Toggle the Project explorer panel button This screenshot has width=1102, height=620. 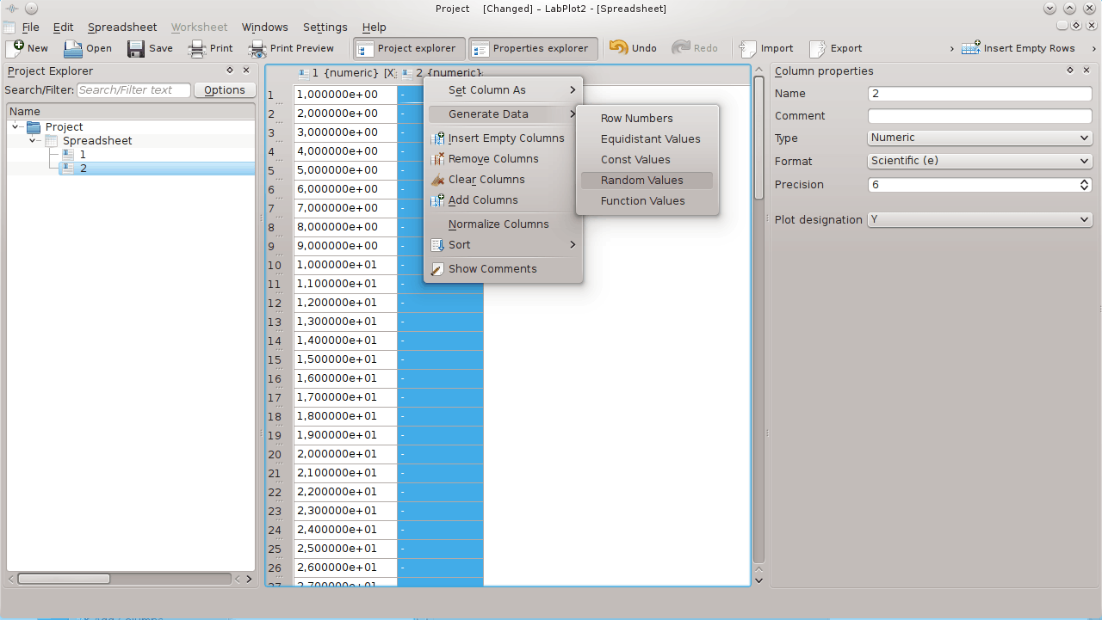(409, 48)
